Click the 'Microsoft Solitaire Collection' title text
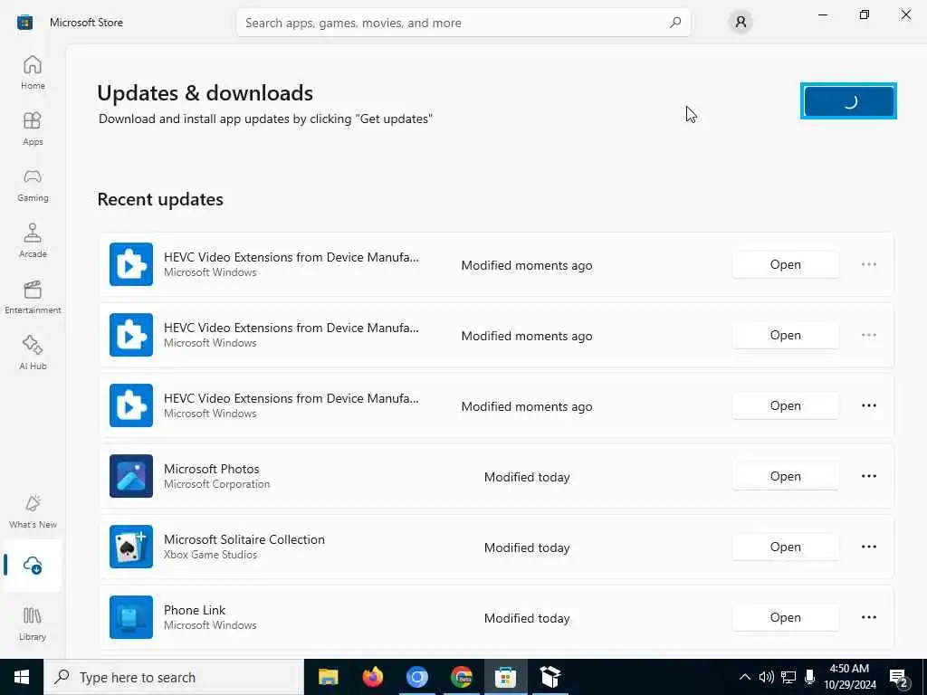Viewport: 927px width, 695px height. pos(244,539)
